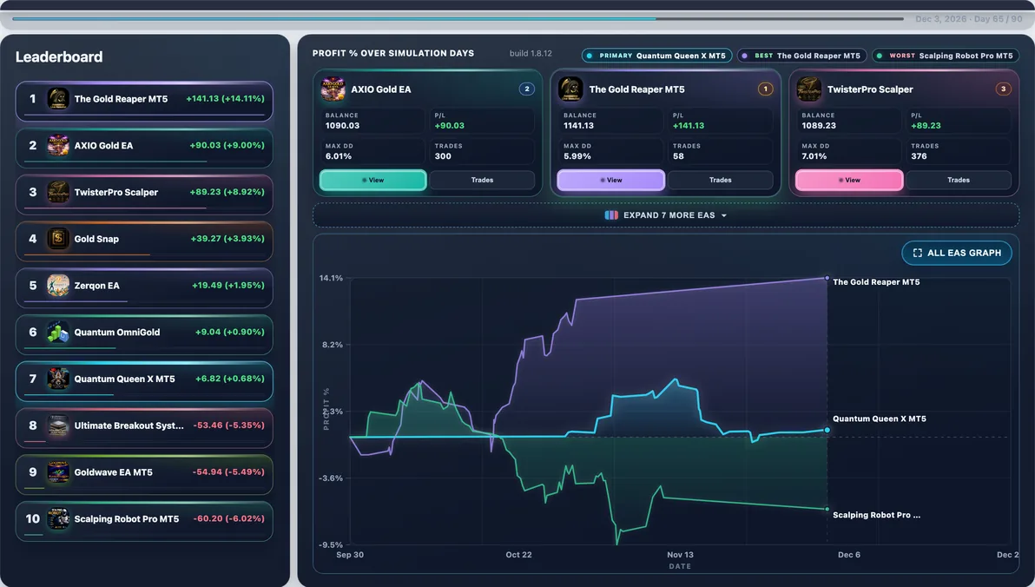Select Zerqon EA +19.49 profit value
The width and height of the screenshot is (1035, 587).
(x=228, y=285)
